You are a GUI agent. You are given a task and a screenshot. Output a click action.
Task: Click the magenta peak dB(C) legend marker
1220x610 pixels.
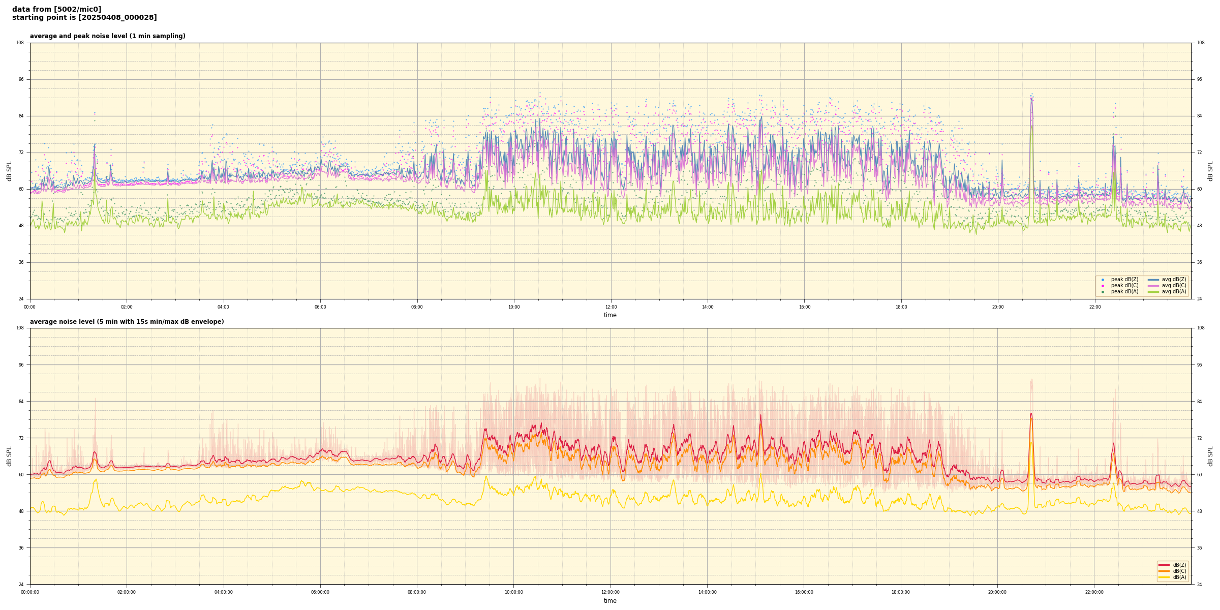pyautogui.click(x=1103, y=286)
